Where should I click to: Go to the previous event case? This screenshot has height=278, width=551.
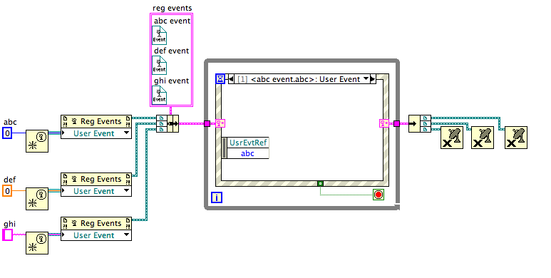click(231, 79)
